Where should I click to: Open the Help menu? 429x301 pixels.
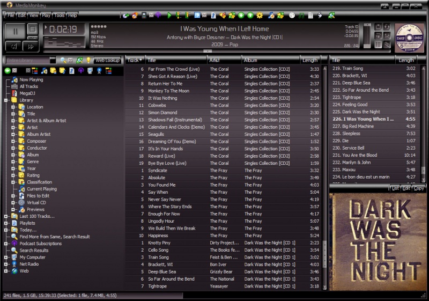72,16
